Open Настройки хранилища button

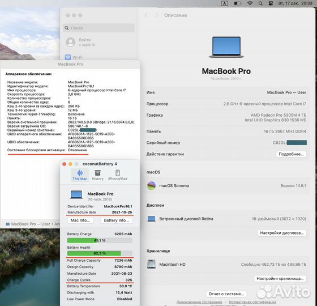(x=280, y=279)
